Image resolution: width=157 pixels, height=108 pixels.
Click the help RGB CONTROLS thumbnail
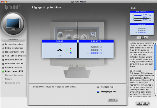142,17
